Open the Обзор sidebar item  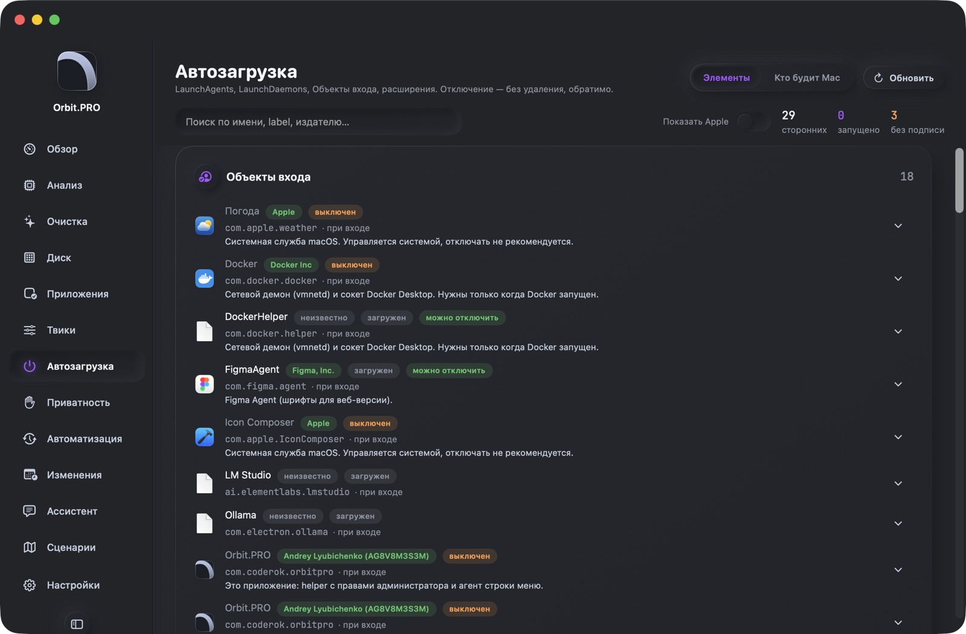pos(77,149)
